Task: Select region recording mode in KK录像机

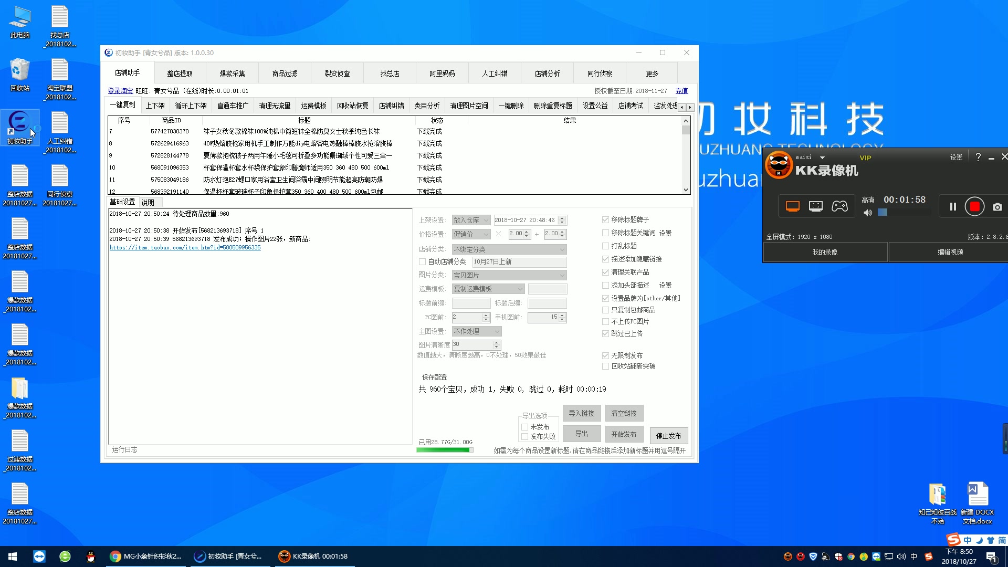Action: (816, 206)
